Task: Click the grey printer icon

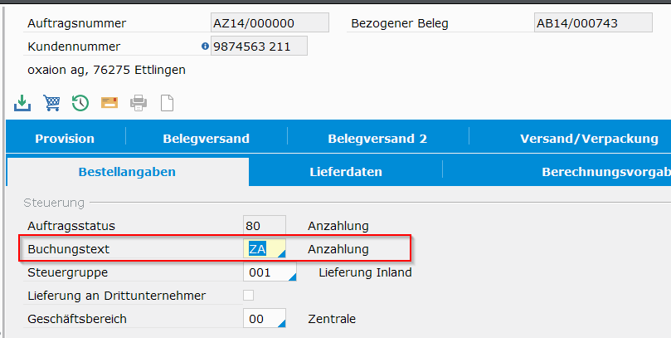Action: (x=139, y=103)
